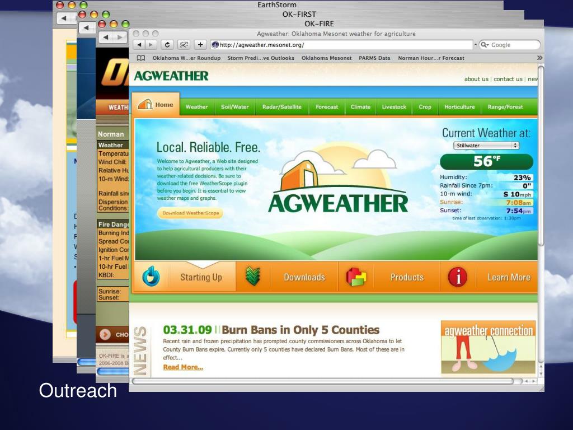Open the Livestock navigation tab
Image resolution: width=573 pixels, height=430 pixels.
click(x=394, y=107)
